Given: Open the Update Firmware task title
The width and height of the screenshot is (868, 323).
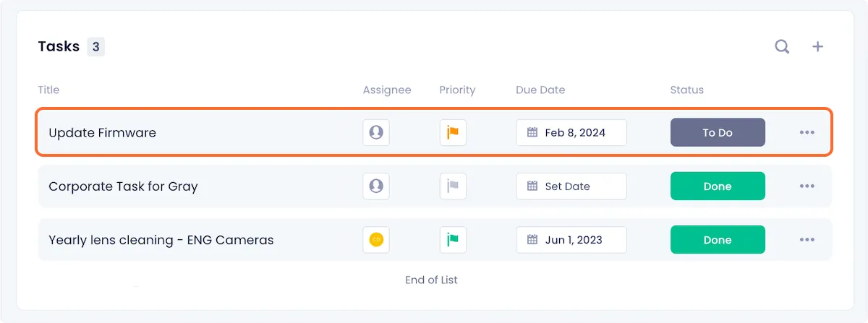Looking at the screenshot, I should pyautogui.click(x=102, y=132).
